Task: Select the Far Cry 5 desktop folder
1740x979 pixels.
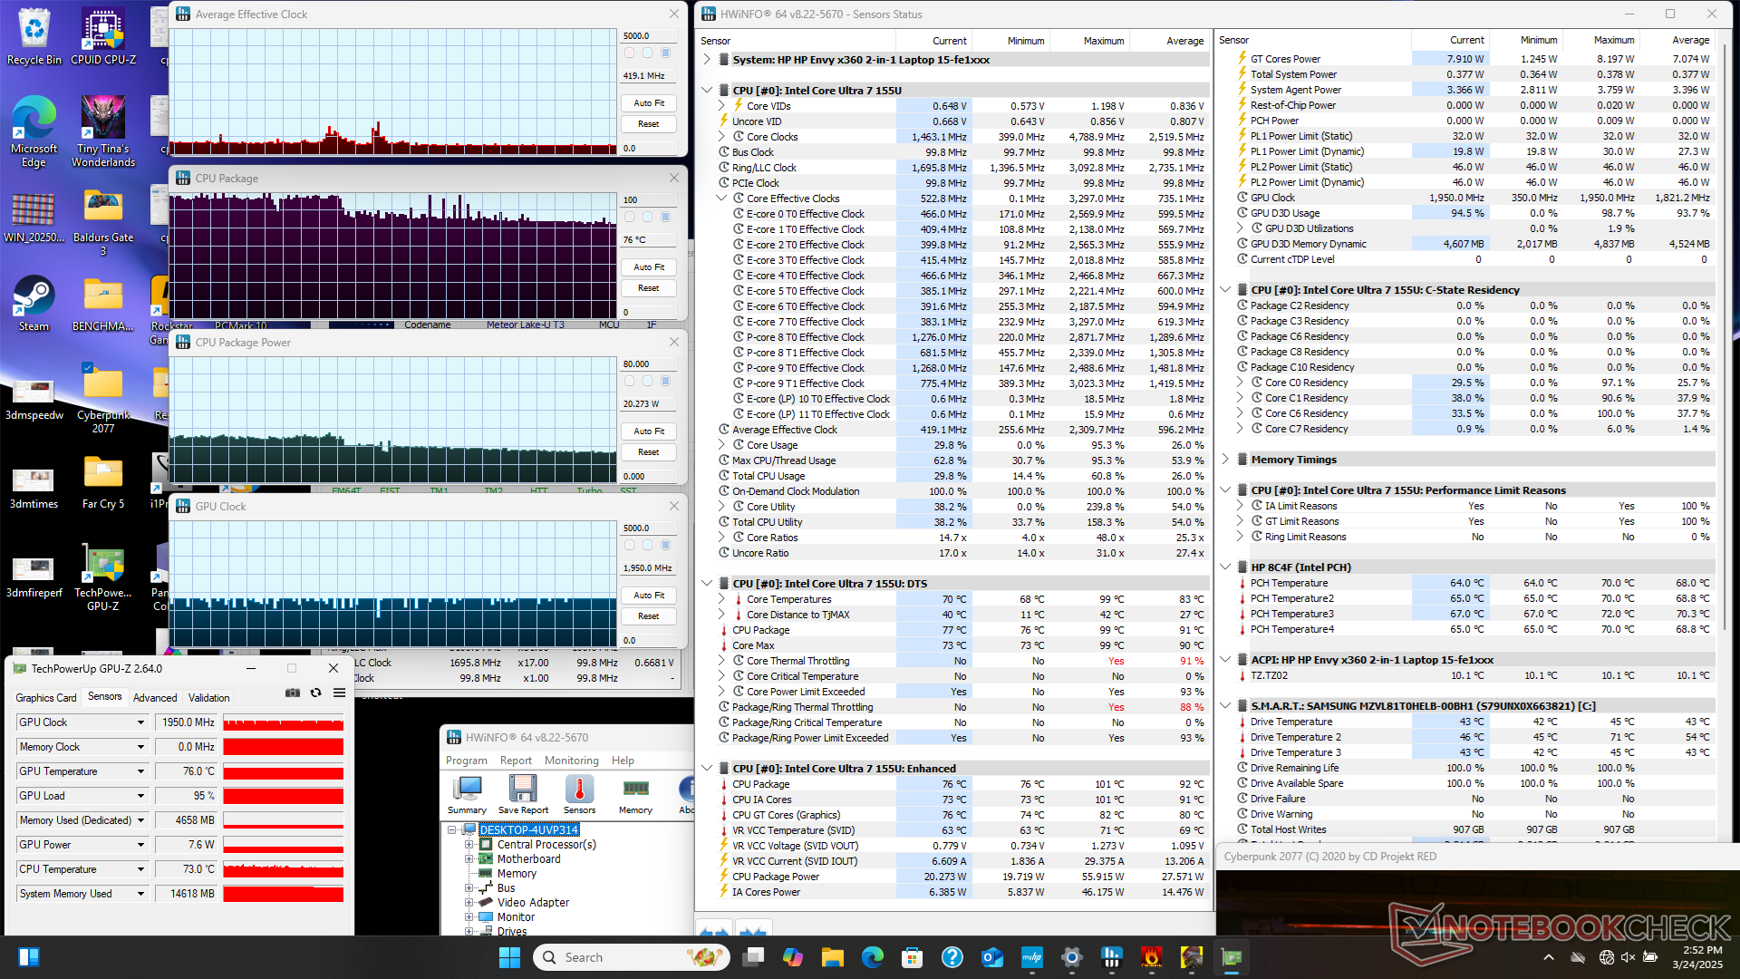Action: point(103,482)
